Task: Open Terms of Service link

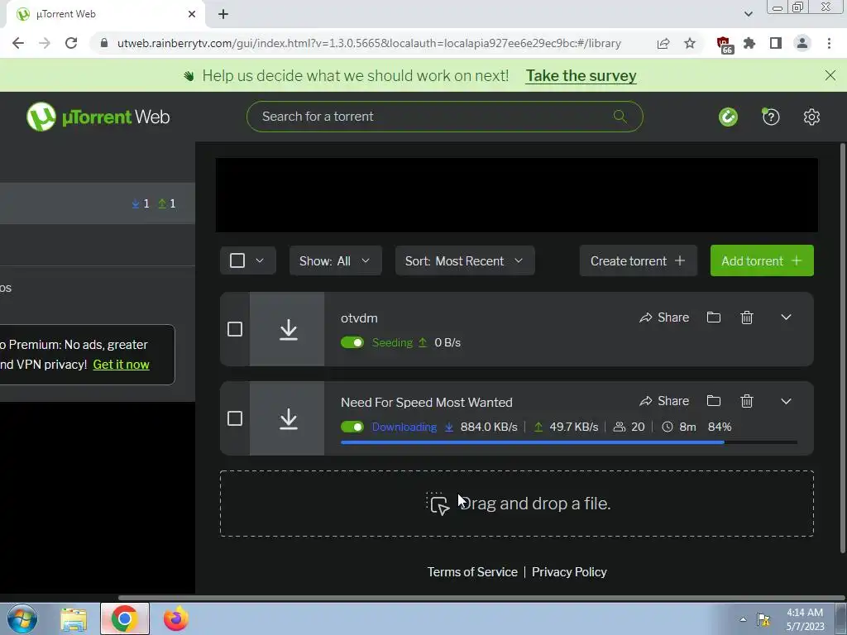Action: tap(472, 572)
